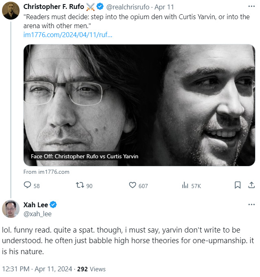Image resolution: width=260 pixels, height=277 pixels.
Task: Bookmark Christopher Rufo's tweet
Action: pyautogui.click(x=238, y=185)
